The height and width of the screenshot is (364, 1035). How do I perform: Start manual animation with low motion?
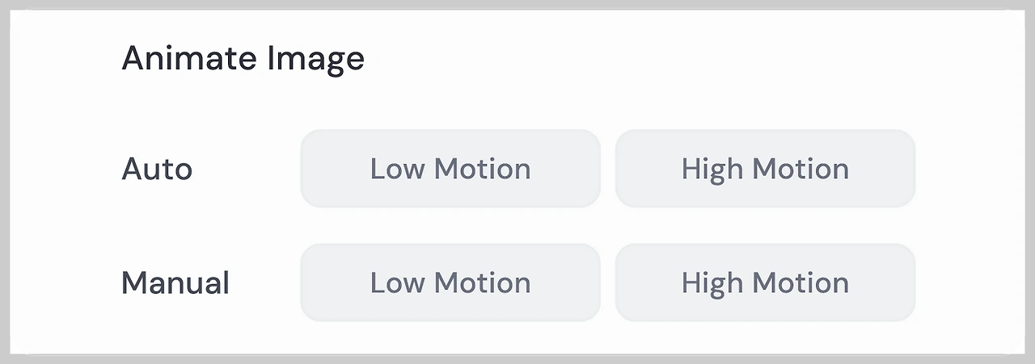click(450, 282)
